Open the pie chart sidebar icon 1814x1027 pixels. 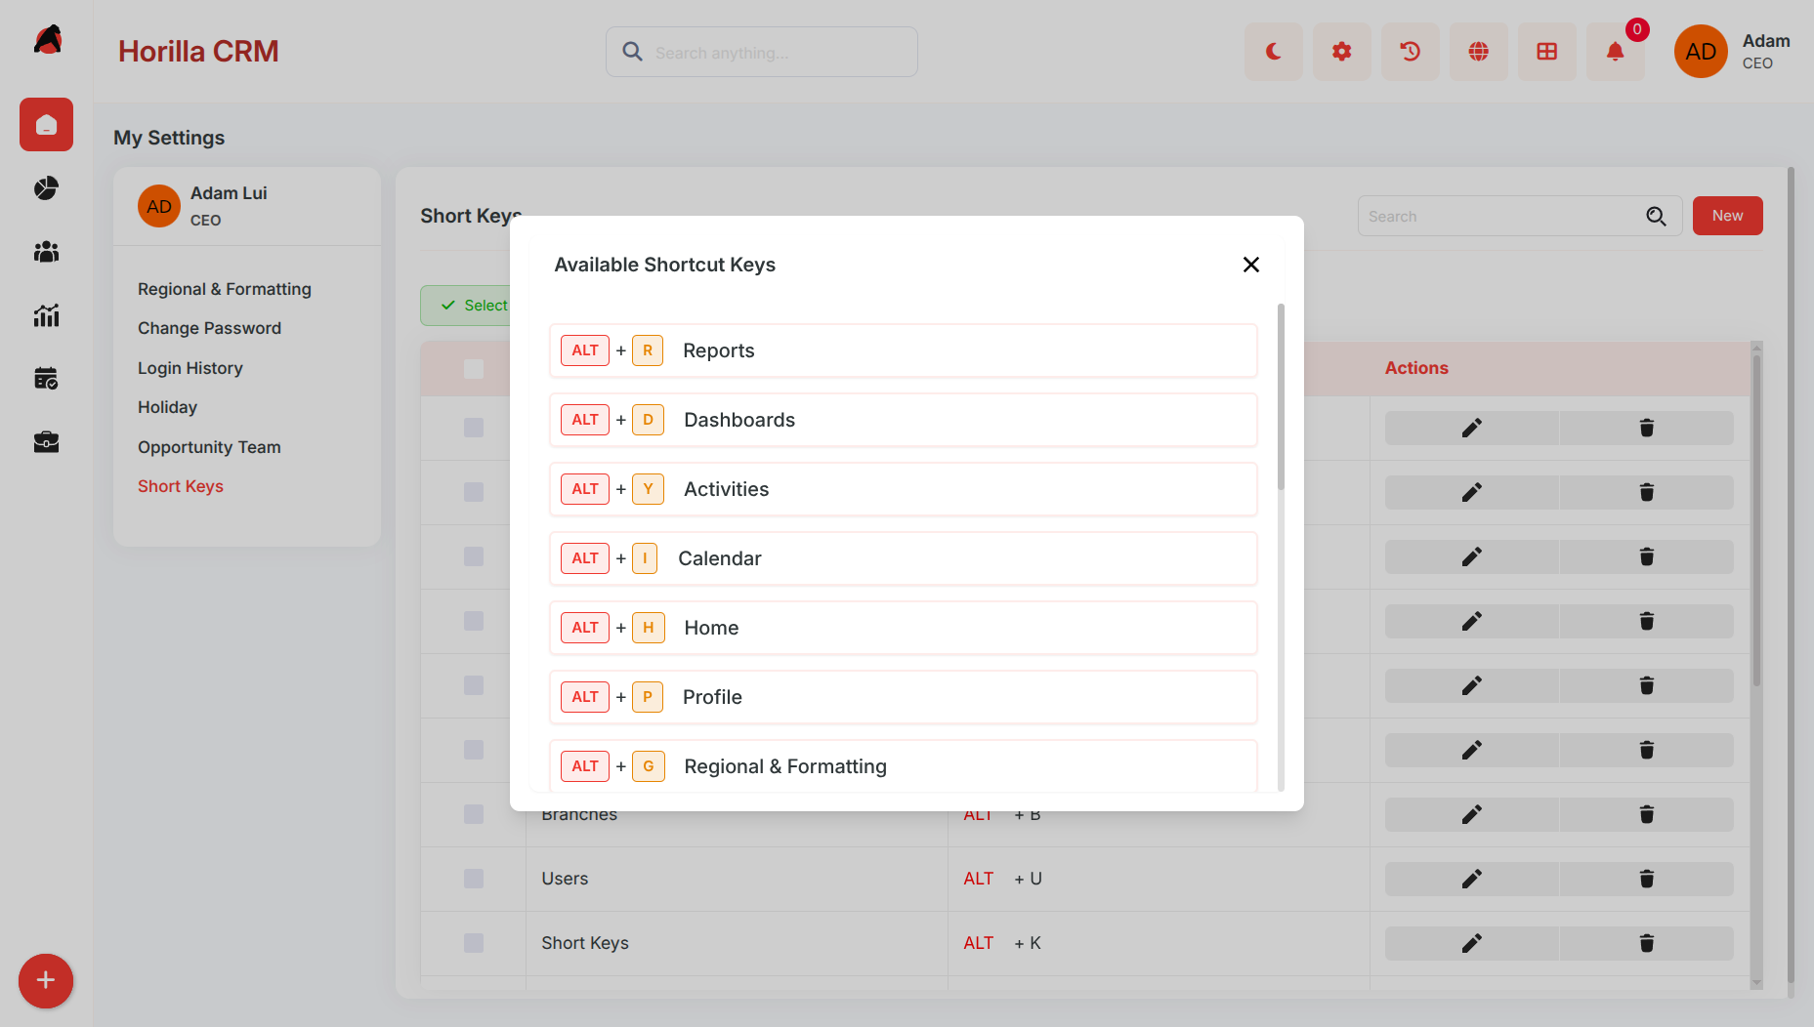(x=46, y=188)
